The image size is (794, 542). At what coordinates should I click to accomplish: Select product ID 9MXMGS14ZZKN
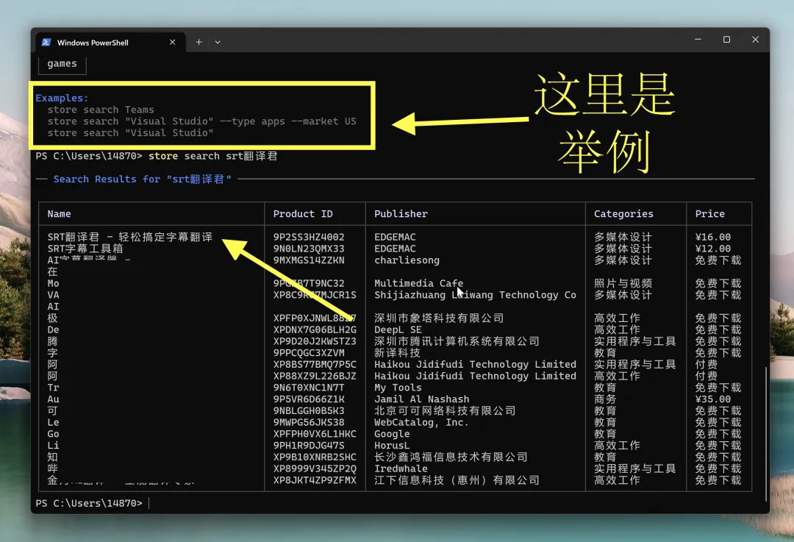(309, 260)
